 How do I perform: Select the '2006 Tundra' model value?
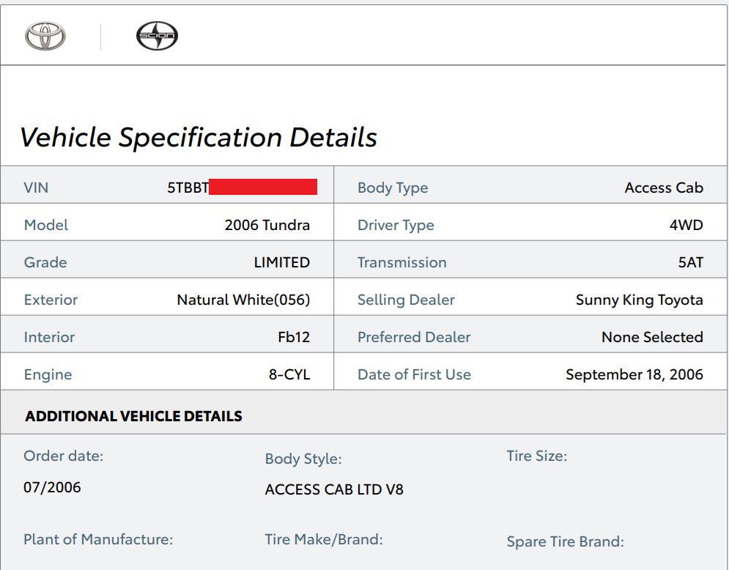267,225
